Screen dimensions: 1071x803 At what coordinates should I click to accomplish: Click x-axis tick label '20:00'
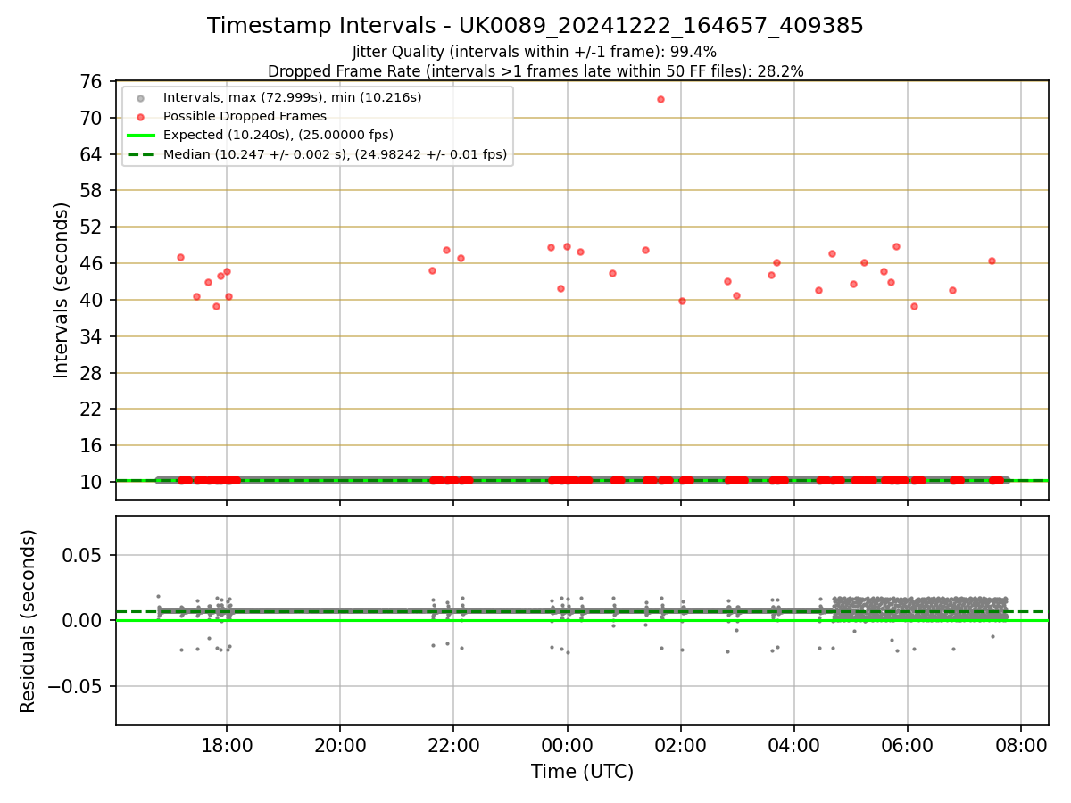pos(340,745)
